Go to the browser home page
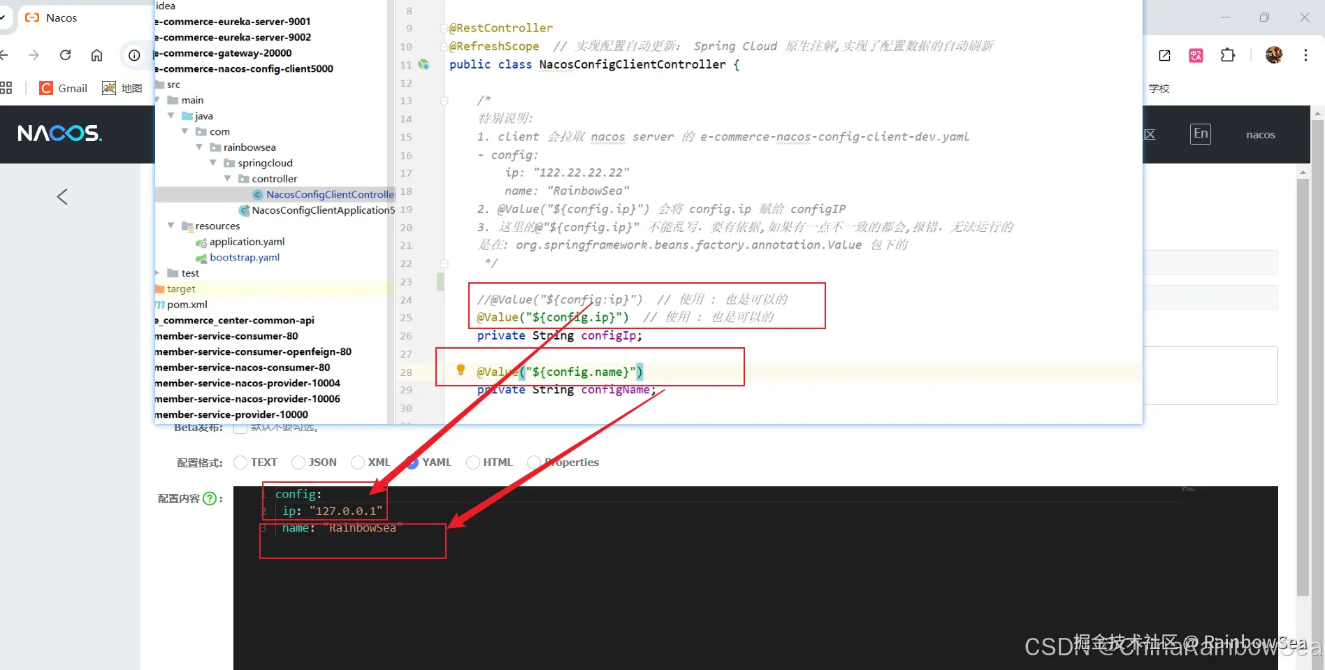 (x=97, y=55)
